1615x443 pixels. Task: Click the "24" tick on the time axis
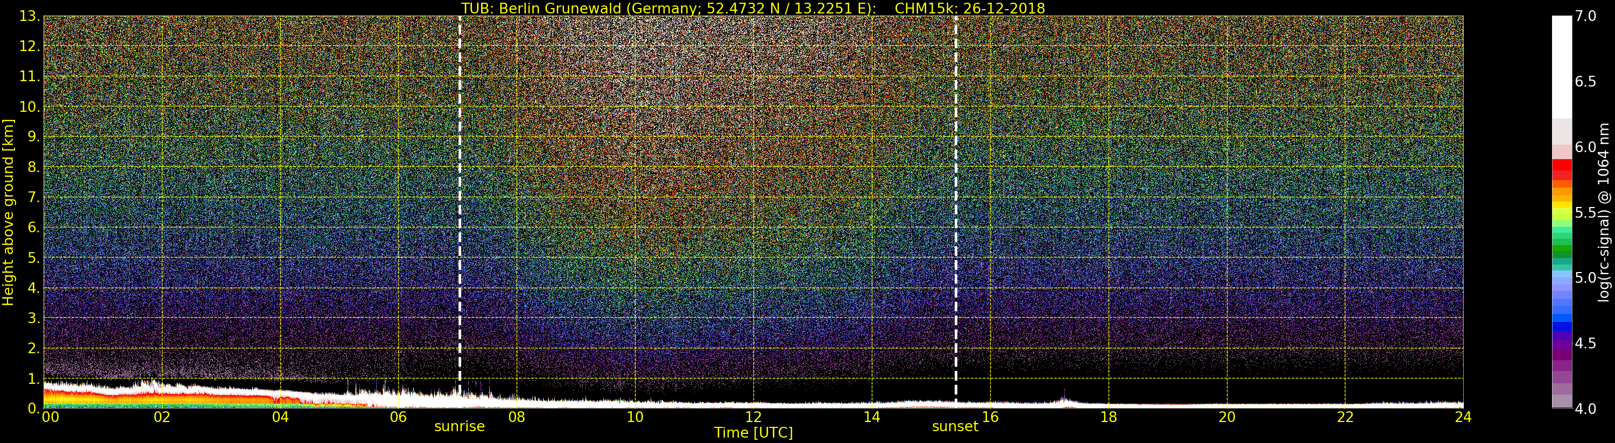[1463, 417]
